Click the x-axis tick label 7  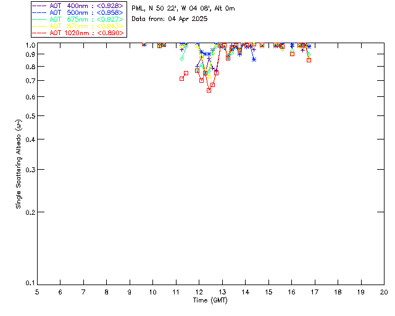coord(83,292)
